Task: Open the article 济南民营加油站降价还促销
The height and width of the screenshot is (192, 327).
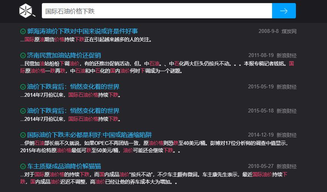Action: point(64,55)
